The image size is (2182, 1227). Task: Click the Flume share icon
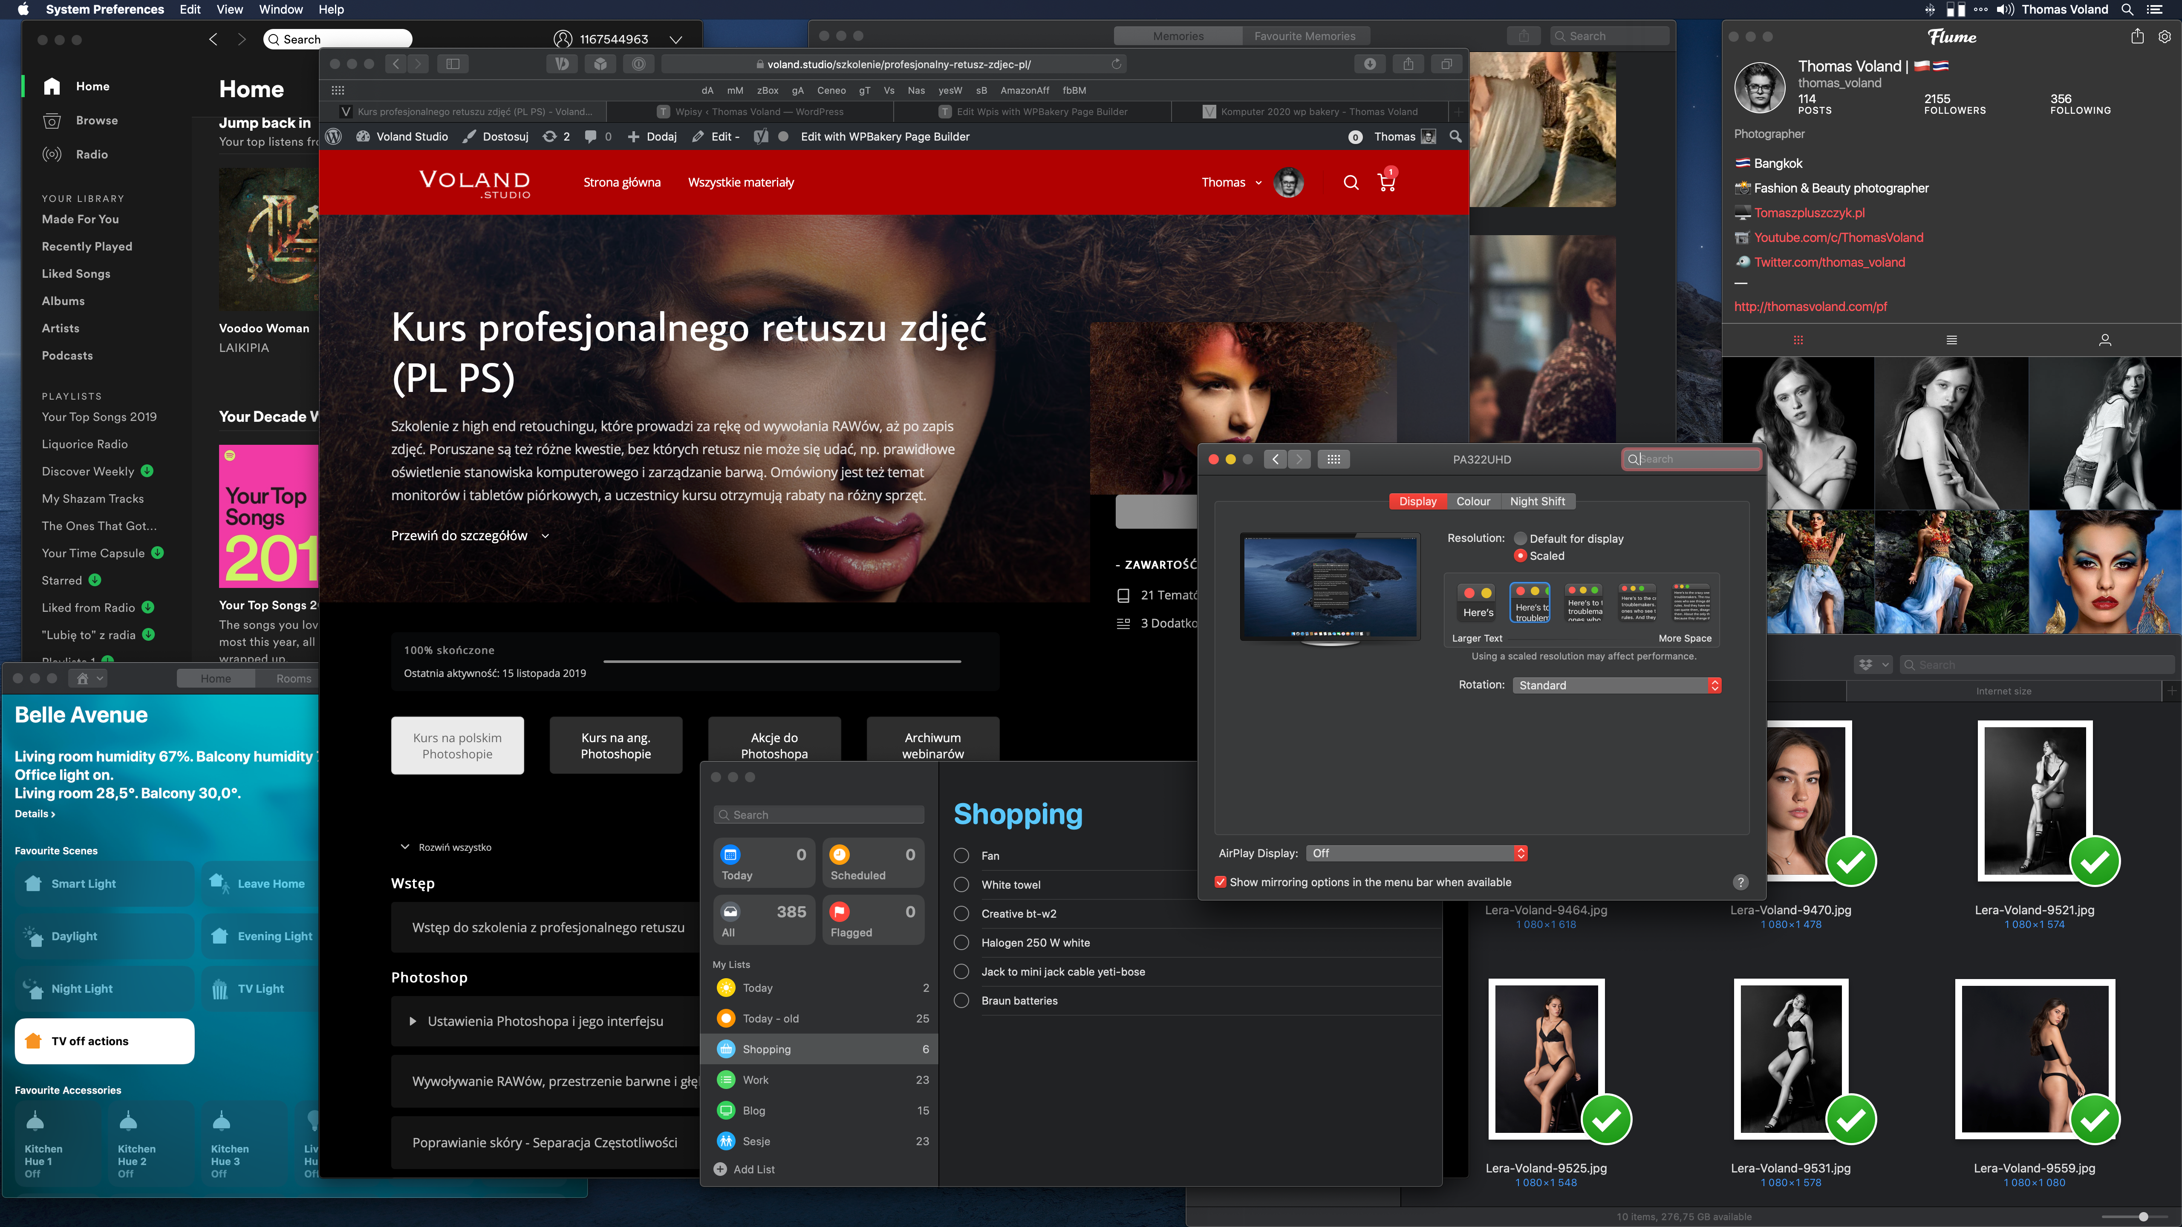[x=2137, y=36]
